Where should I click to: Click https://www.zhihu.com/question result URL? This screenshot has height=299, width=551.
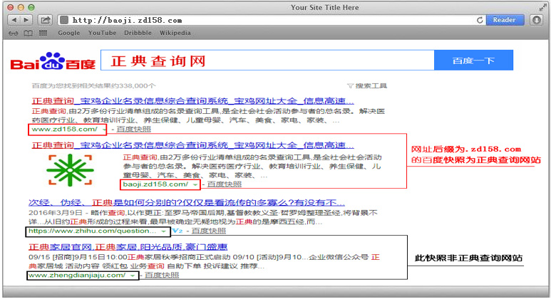coord(92,231)
